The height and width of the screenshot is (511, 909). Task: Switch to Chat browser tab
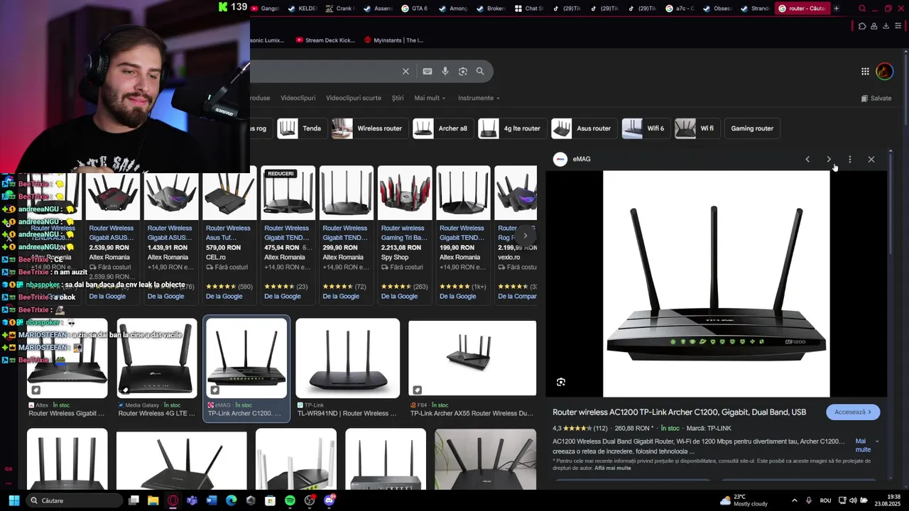528,9
